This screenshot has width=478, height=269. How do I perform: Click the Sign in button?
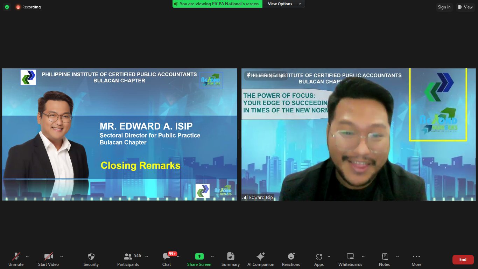444,7
